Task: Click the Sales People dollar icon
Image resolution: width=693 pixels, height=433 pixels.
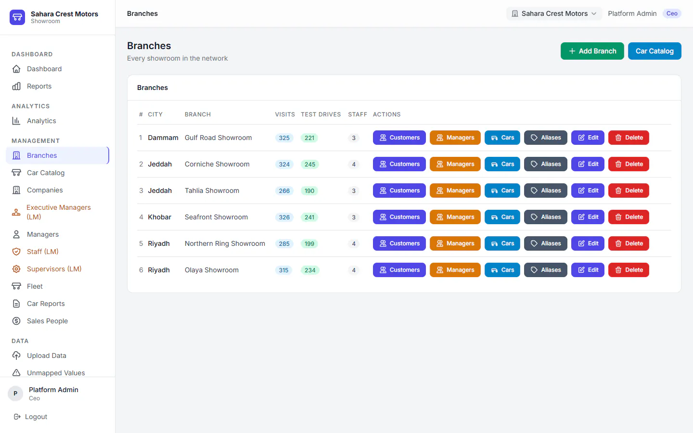Action: click(x=16, y=321)
